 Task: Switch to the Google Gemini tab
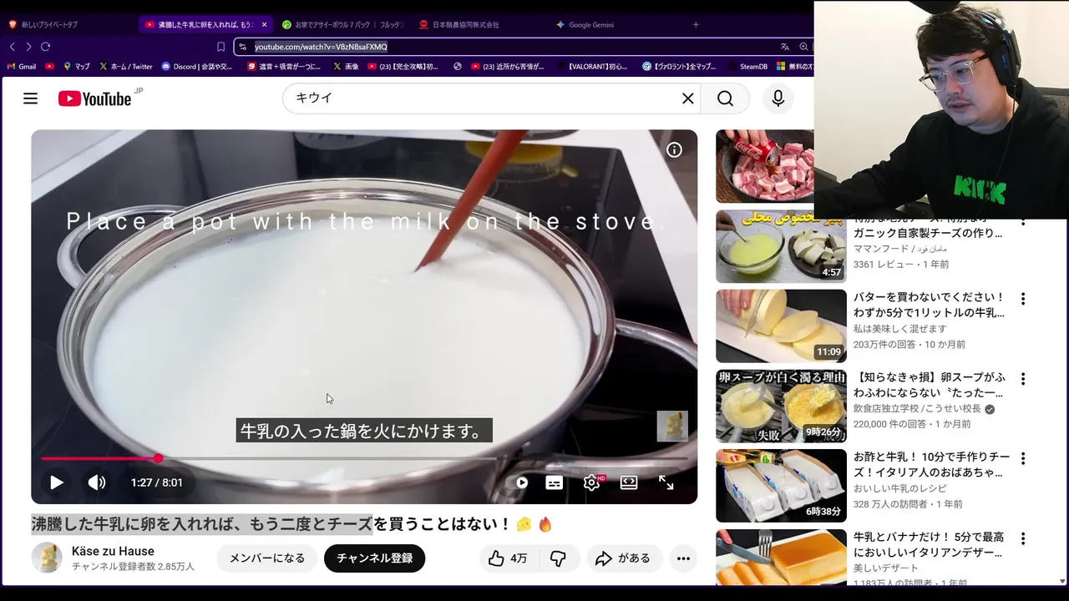coord(585,24)
